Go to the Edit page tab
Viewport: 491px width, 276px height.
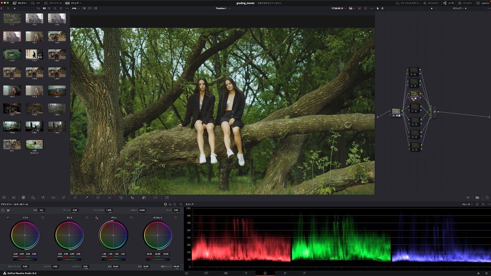[226, 273]
